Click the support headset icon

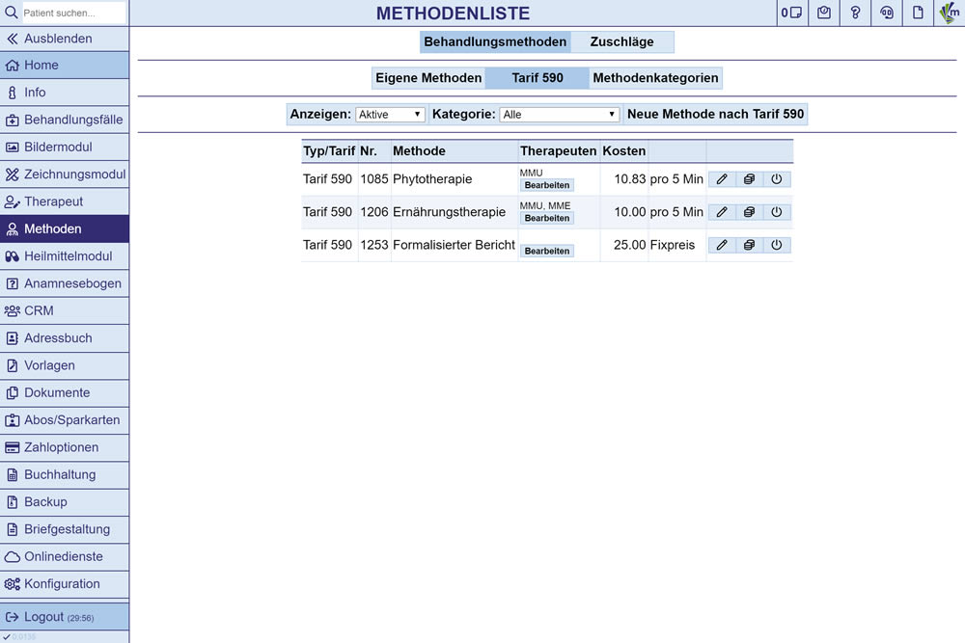pyautogui.click(x=887, y=13)
